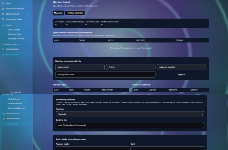Click the NEXT STEP column header
The height and width of the screenshot is (150, 228).
pyautogui.click(x=140, y=40)
